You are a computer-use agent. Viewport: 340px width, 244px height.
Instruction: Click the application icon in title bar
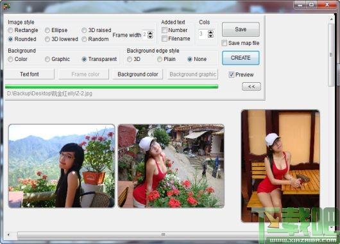[x=6, y=6]
